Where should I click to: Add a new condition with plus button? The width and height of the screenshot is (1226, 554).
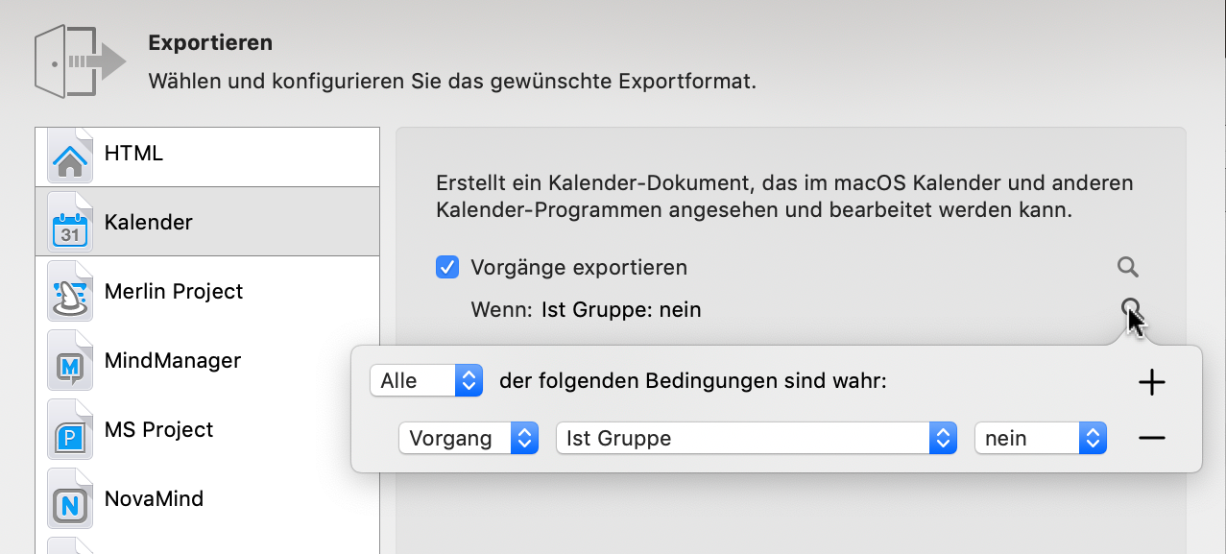(x=1151, y=382)
